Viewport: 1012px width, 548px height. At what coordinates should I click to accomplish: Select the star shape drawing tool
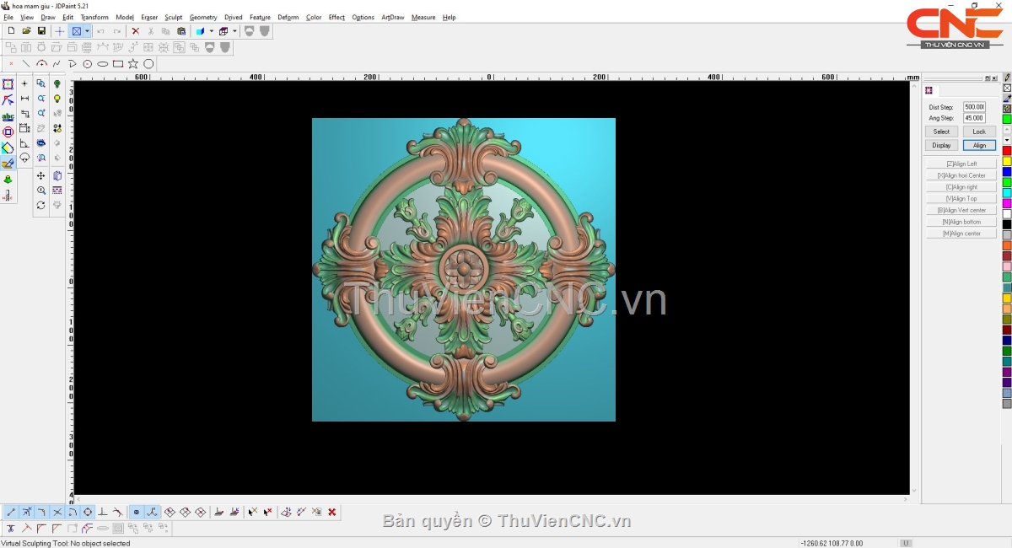(133, 64)
